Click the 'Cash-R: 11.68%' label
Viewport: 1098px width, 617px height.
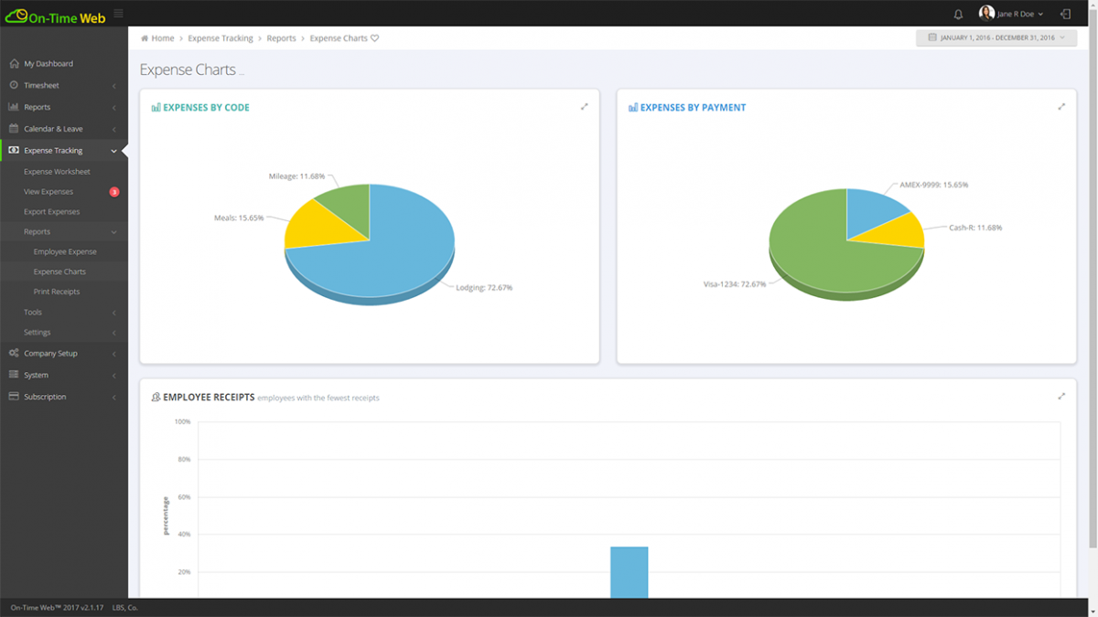pyautogui.click(x=975, y=228)
